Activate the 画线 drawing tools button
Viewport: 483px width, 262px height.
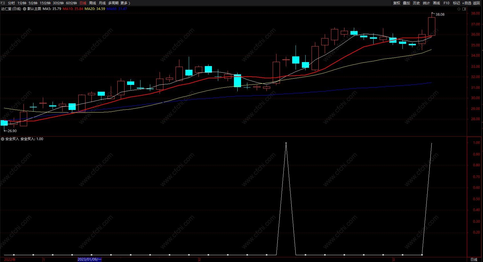pyautogui.click(x=436, y=3)
